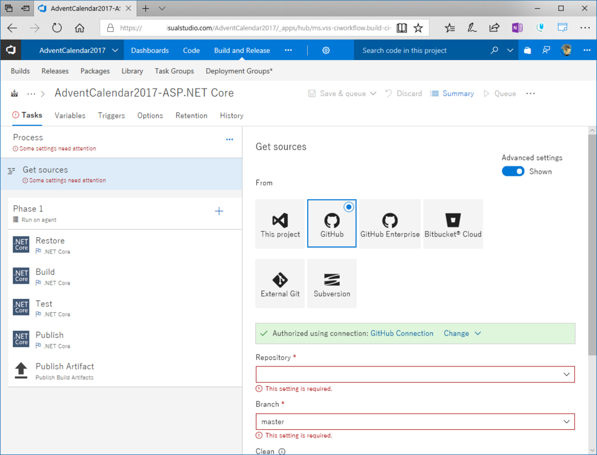Click the build definitions icon in the breadcrumb
Viewport: 597px width, 455px height.
pos(15,94)
